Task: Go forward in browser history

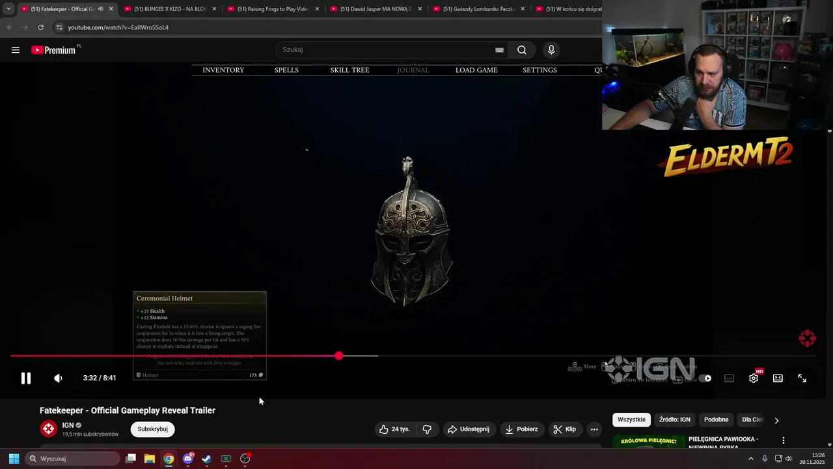Action: click(x=25, y=27)
